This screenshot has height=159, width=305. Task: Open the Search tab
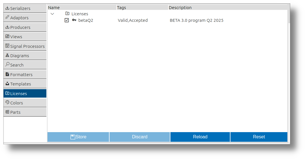(25, 65)
